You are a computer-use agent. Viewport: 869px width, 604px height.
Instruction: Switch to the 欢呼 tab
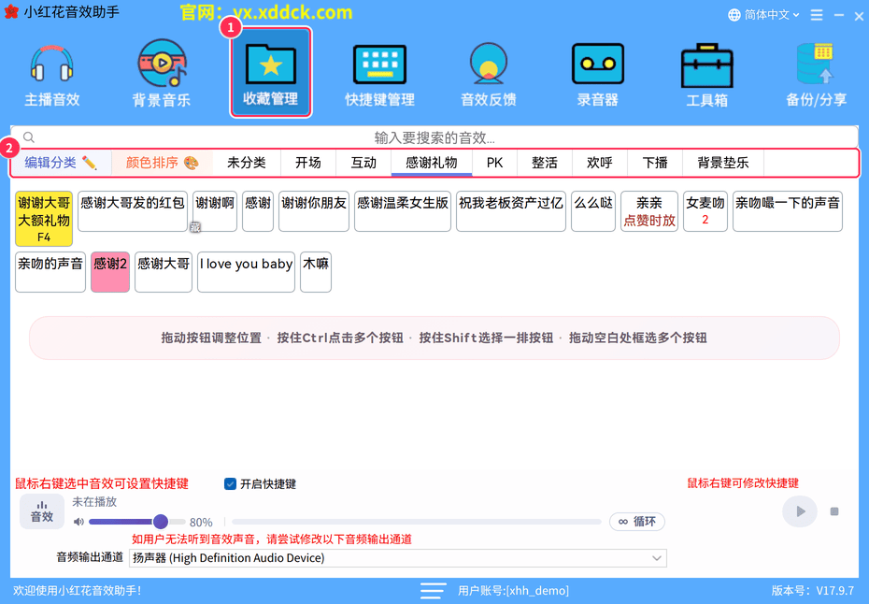point(600,163)
